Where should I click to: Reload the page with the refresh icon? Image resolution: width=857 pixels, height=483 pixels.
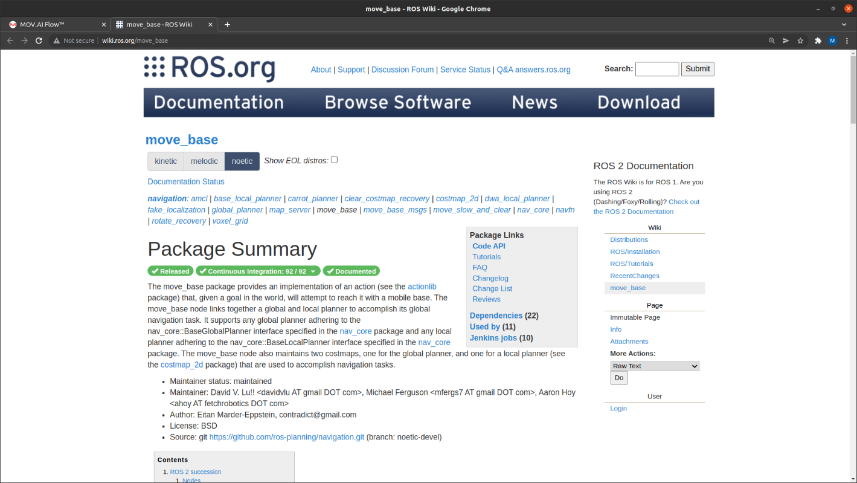[x=39, y=41]
